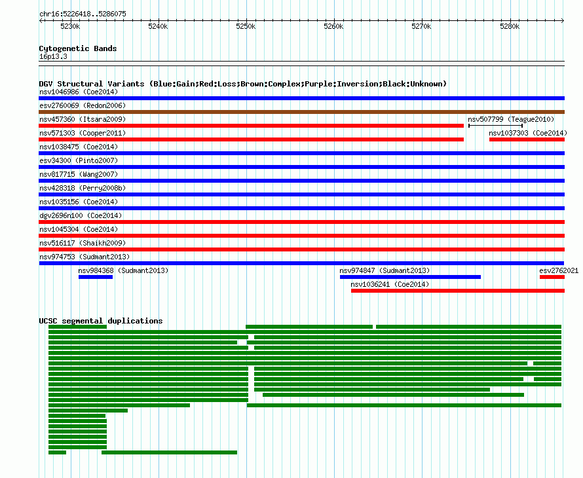Select the nsv516117 (Shaikh2009) variant label
Viewport: 583px width, 478px height.
pos(82,243)
